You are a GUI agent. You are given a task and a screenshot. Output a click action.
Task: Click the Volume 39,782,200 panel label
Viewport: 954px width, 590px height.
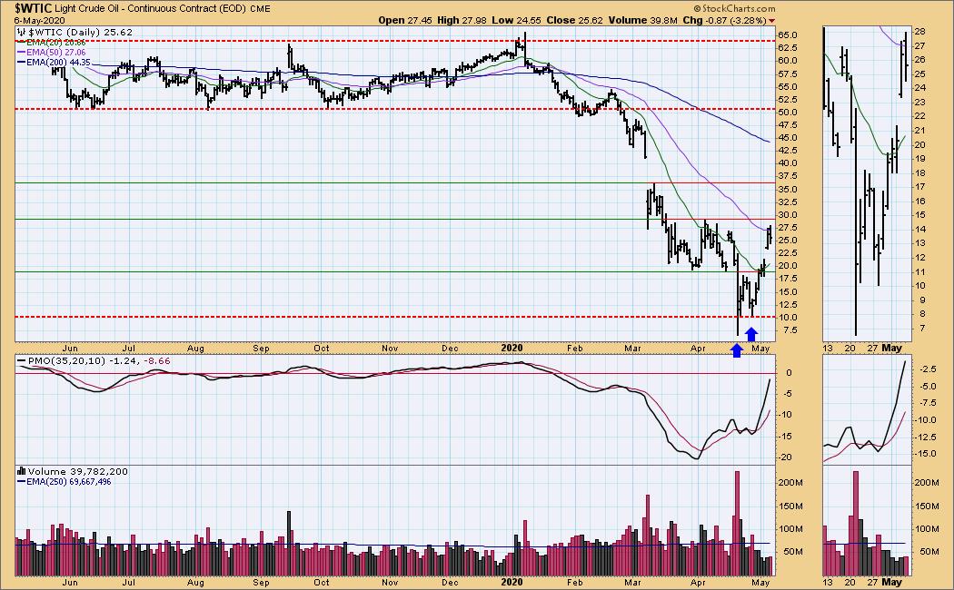[x=78, y=471]
